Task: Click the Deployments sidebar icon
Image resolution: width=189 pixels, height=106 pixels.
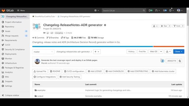Action: click(x=3, y=54)
